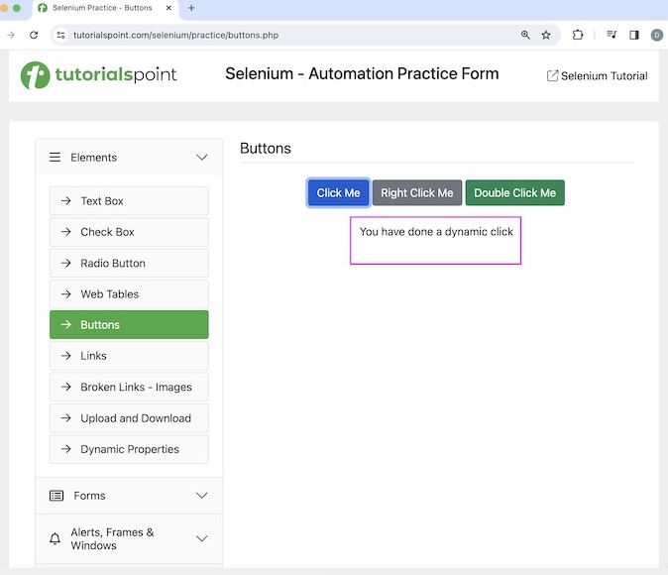Click the address bar URL field

(x=287, y=35)
